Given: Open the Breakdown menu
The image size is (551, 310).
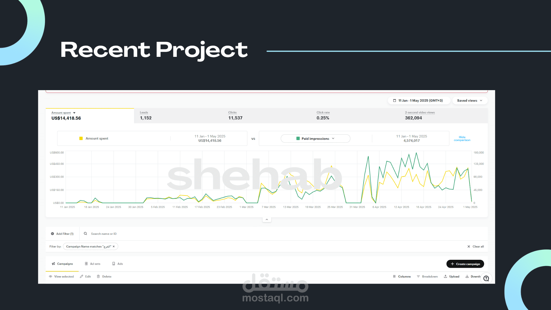Looking at the screenshot, I should [x=427, y=276].
